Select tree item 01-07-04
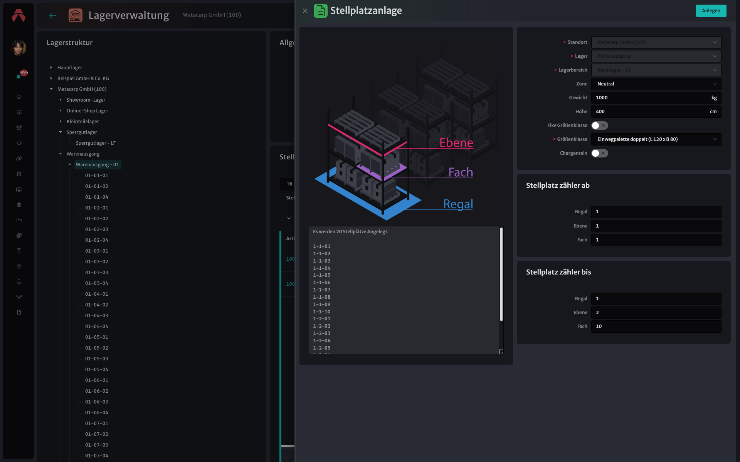Image resolution: width=740 pixels, height=462 pixels. tap(97, 455)
